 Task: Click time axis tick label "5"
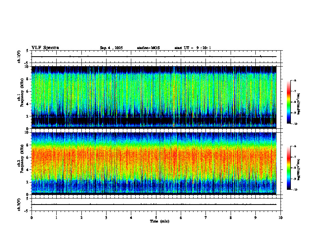click(156, 218)
